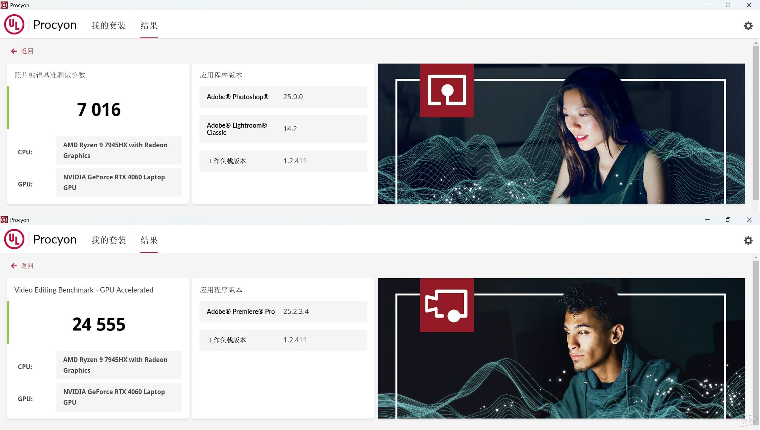Click 工作负载版本 1.2.411 row in bottom window

click(283, 340)
